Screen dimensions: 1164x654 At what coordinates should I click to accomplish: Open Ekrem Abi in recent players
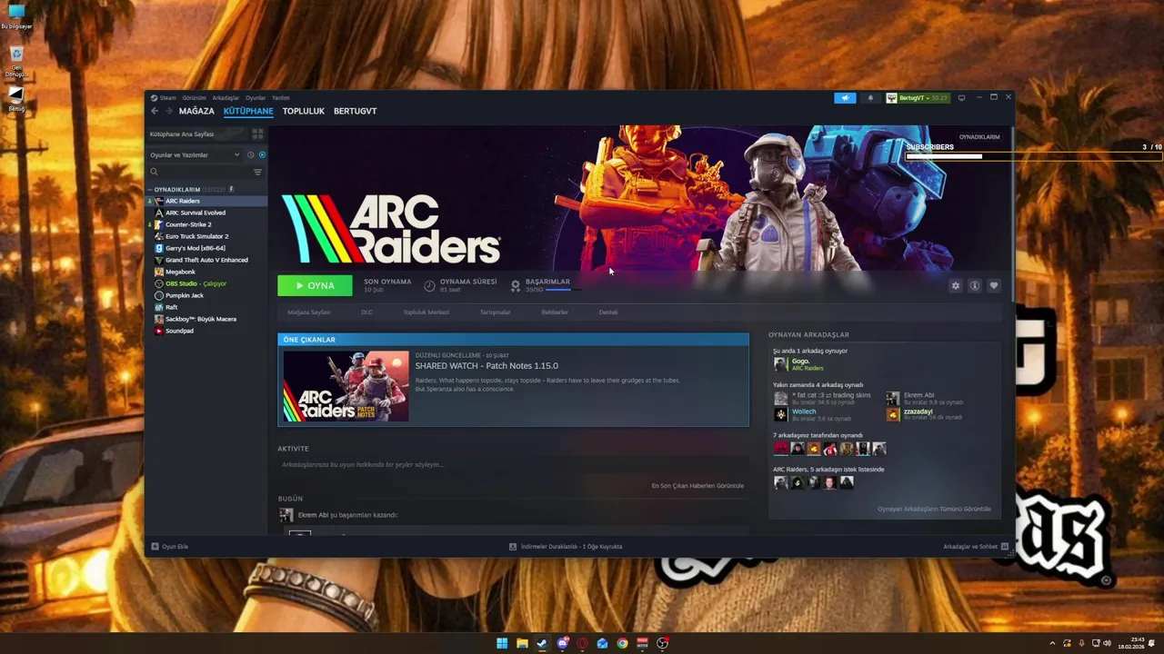[x=923, y=398]
